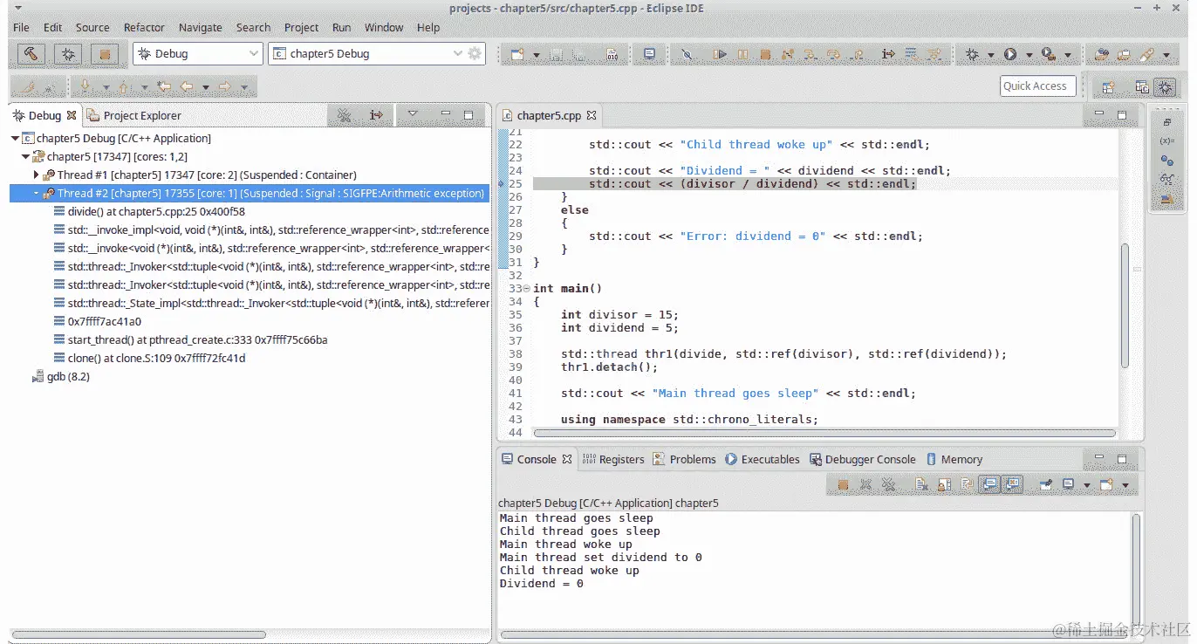Select clone() at clone.S:109 stack frame

click(149, 358)
